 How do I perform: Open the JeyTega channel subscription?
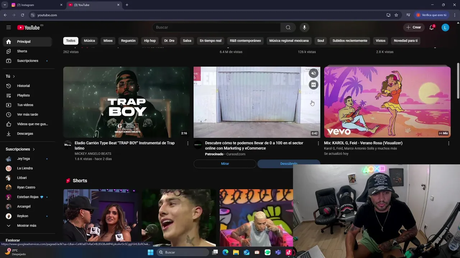(27, 159)
